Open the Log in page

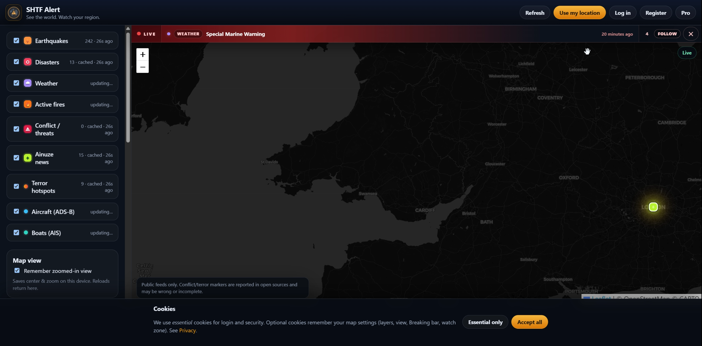tap(622, 13)
